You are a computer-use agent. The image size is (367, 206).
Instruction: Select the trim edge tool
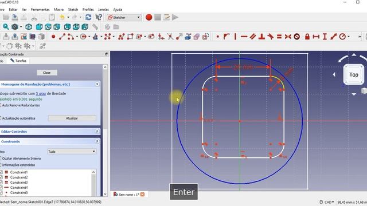[x=170, y=37]
